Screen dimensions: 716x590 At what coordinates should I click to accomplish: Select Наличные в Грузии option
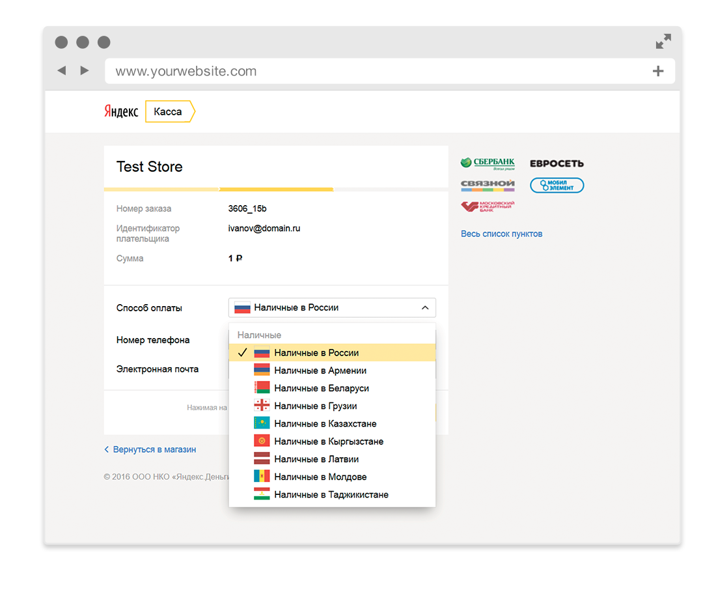click(x=332, y=406)
